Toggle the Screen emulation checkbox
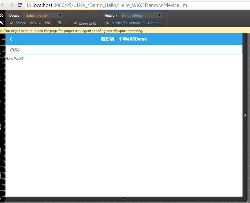Image resolution: width=250 pixels, height=203 pixels. [x=12, y=23]
